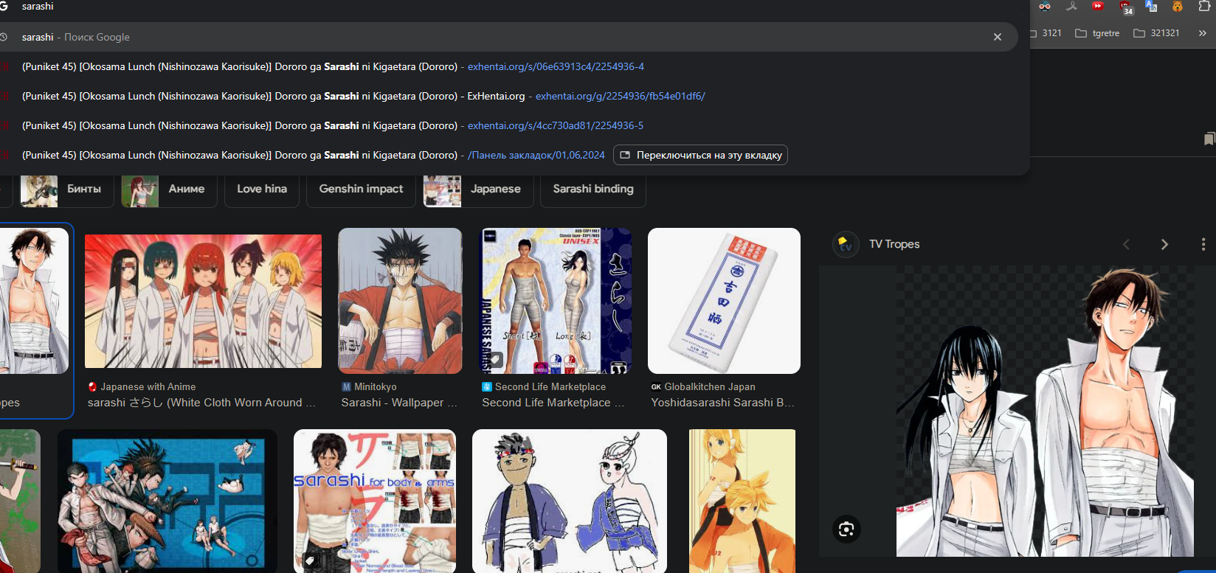1216x573 pixels.
Task: Select the Sarashi binding filter chip
Action: click(593, 190)
